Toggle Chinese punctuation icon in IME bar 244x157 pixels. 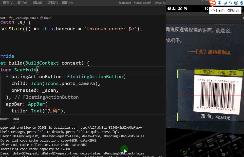tap(231, 3)
